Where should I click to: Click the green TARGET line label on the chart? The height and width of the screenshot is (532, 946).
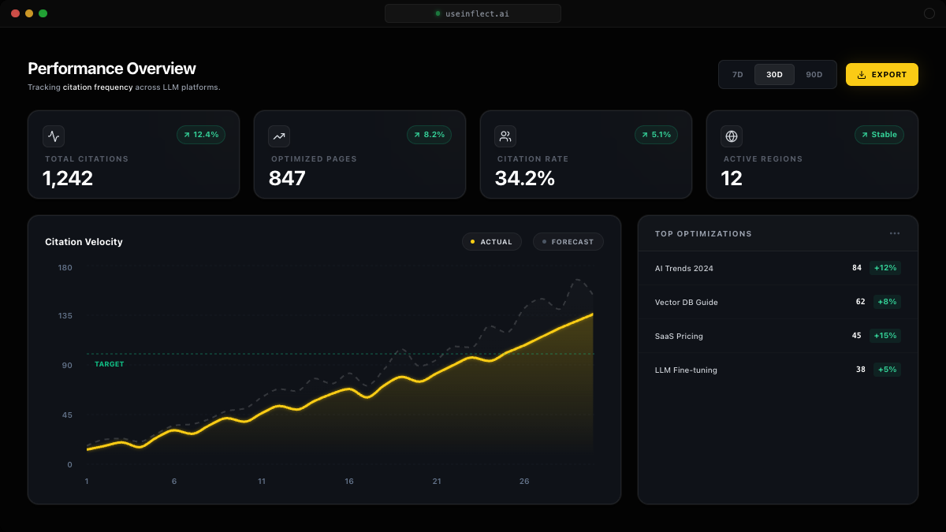click(107, 364)
